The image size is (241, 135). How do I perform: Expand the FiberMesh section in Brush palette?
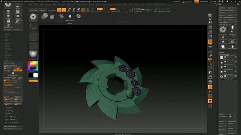pos(8,49)
